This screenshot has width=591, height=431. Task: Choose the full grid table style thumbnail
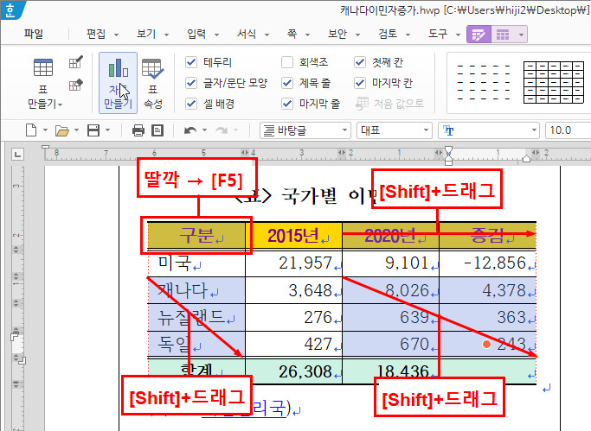554,82
